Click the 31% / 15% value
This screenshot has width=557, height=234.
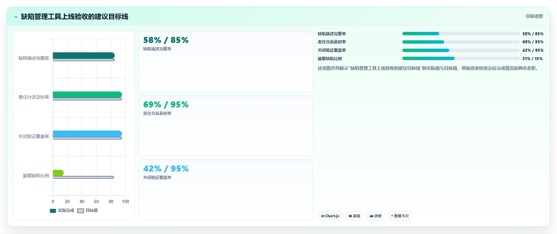[533, 58]
